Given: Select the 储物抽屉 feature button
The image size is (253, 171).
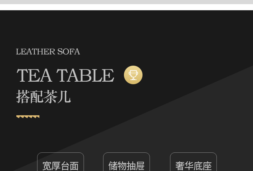Looking at the screenshot, I should 126,162.
